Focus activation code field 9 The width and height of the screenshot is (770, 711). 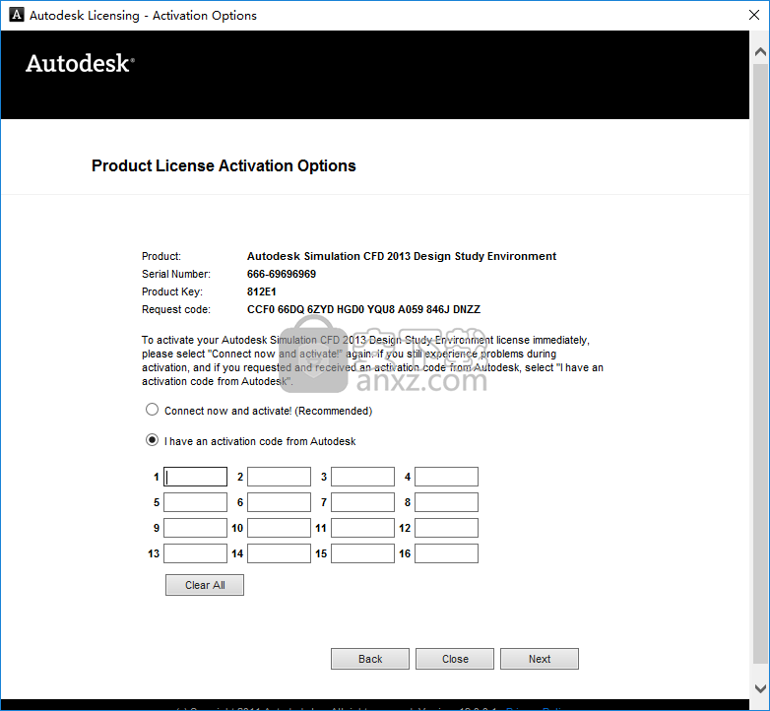point(195,528)
